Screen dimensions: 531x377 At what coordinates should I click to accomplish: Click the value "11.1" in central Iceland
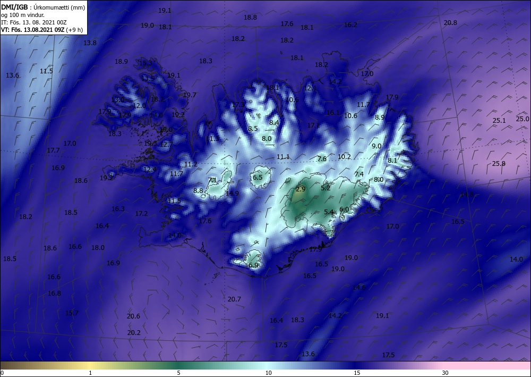tap(283, 157)
